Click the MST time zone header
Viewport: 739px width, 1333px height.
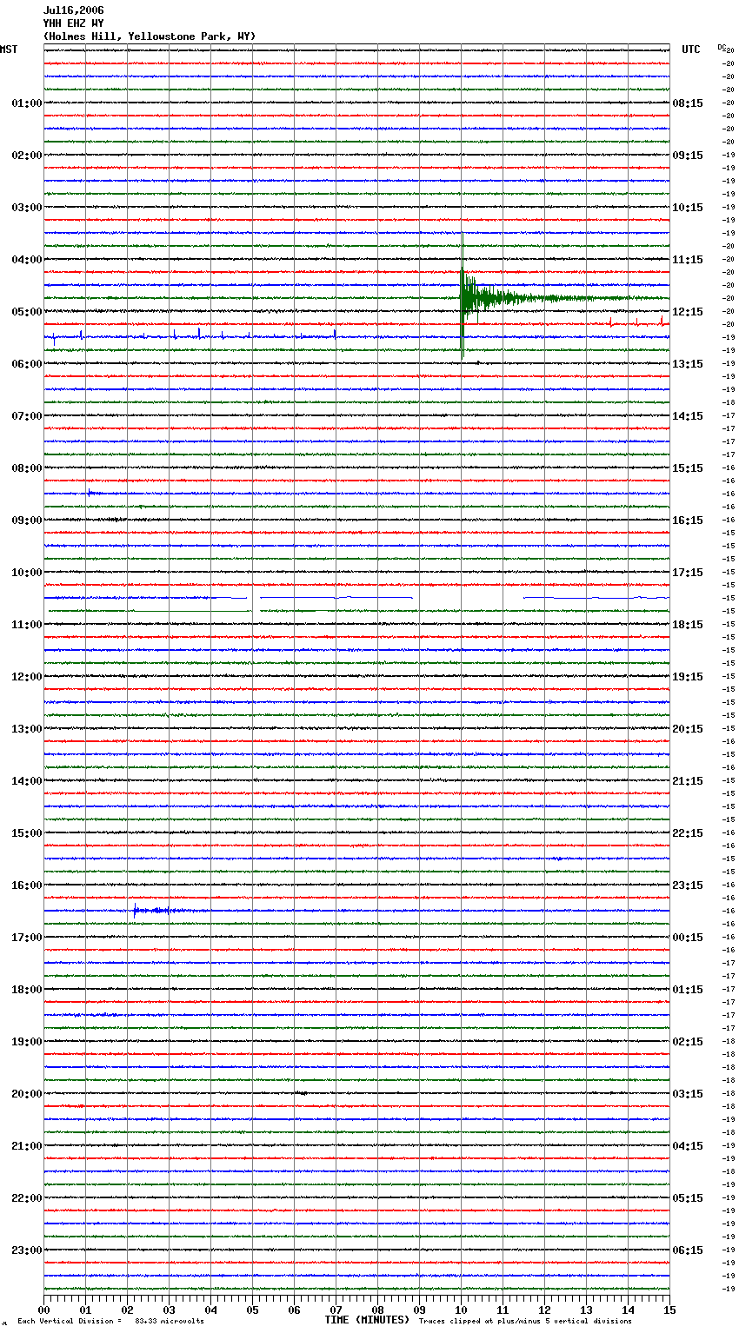[x=9, y=50]
